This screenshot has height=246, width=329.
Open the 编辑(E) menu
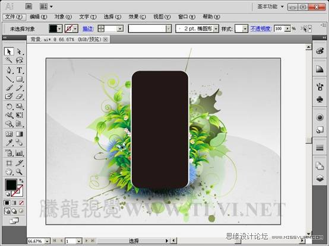point(38,17)
